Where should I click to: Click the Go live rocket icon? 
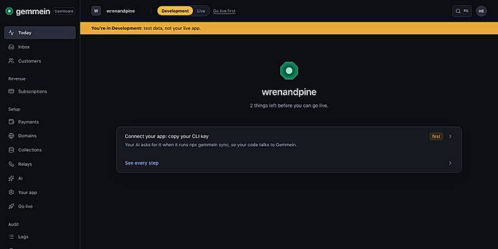(x=12, y=206)
